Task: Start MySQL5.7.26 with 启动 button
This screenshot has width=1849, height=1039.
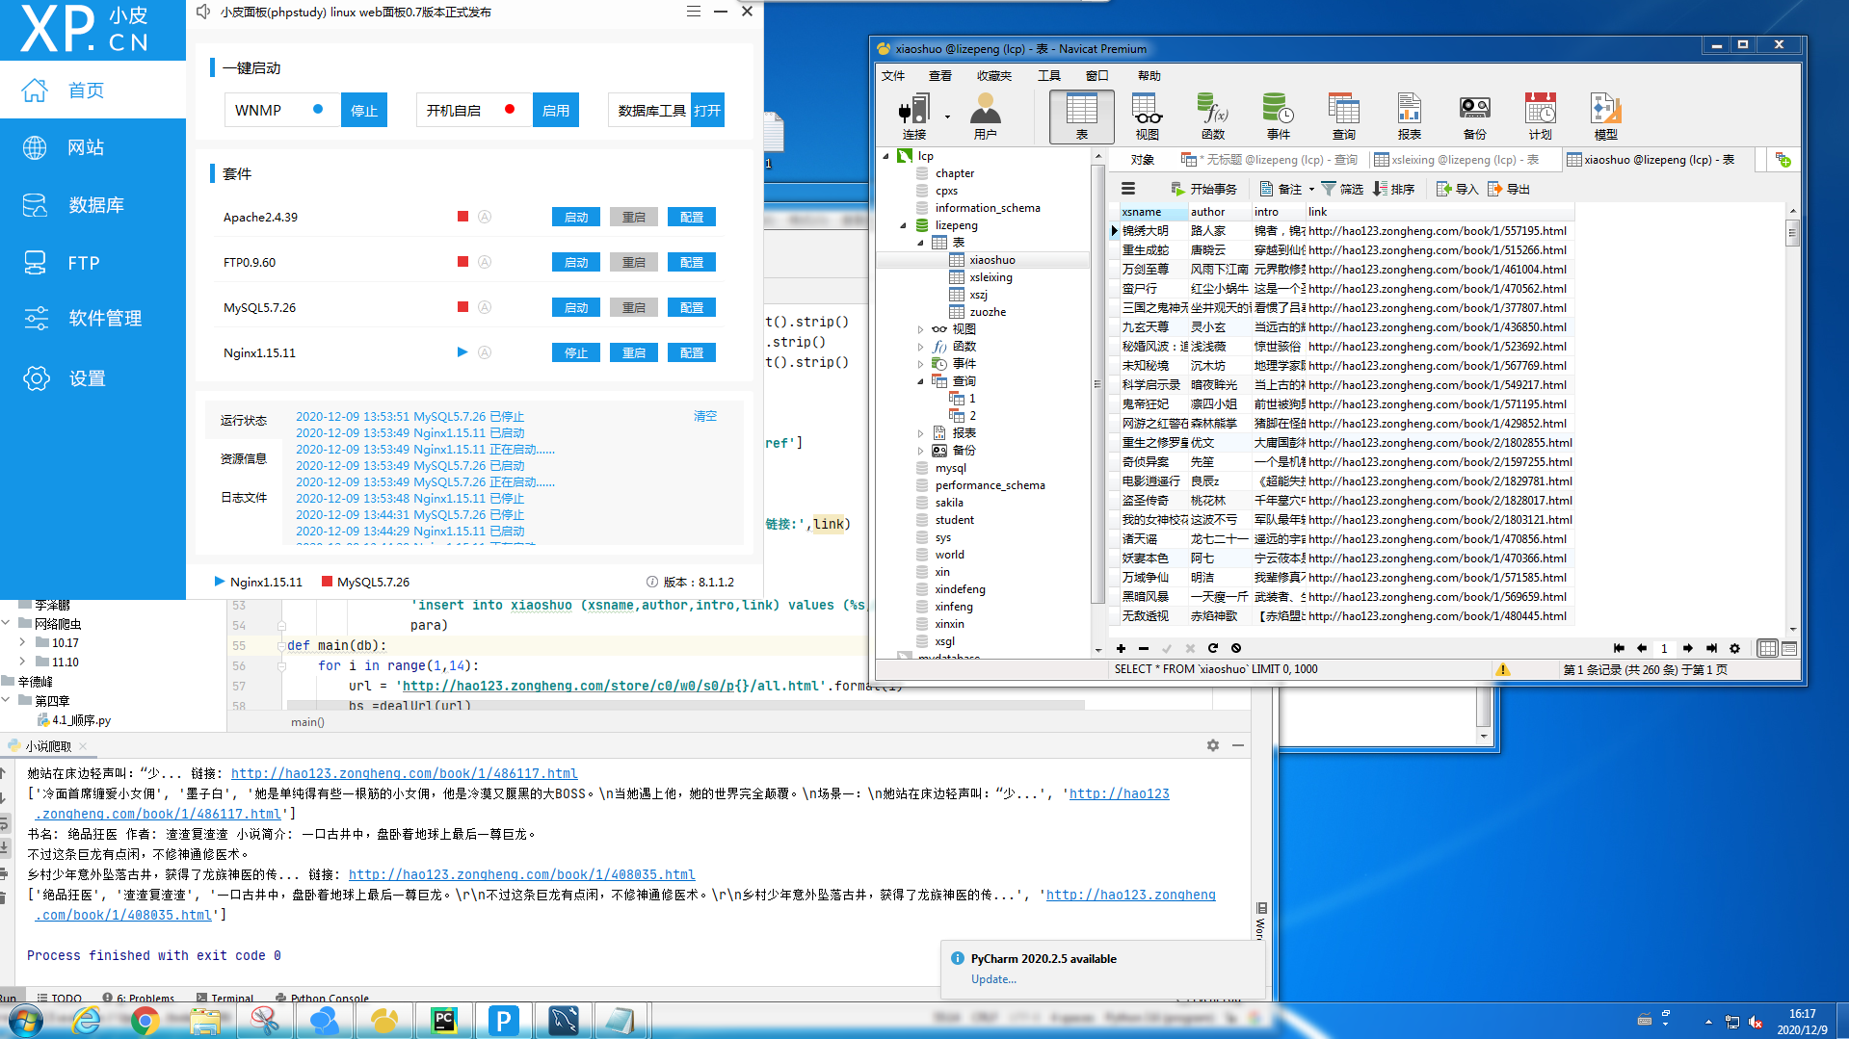Action: pos(576,307)
